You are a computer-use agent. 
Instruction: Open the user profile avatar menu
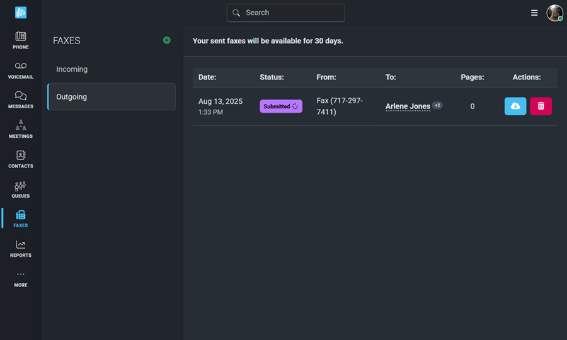click(554, 13)
